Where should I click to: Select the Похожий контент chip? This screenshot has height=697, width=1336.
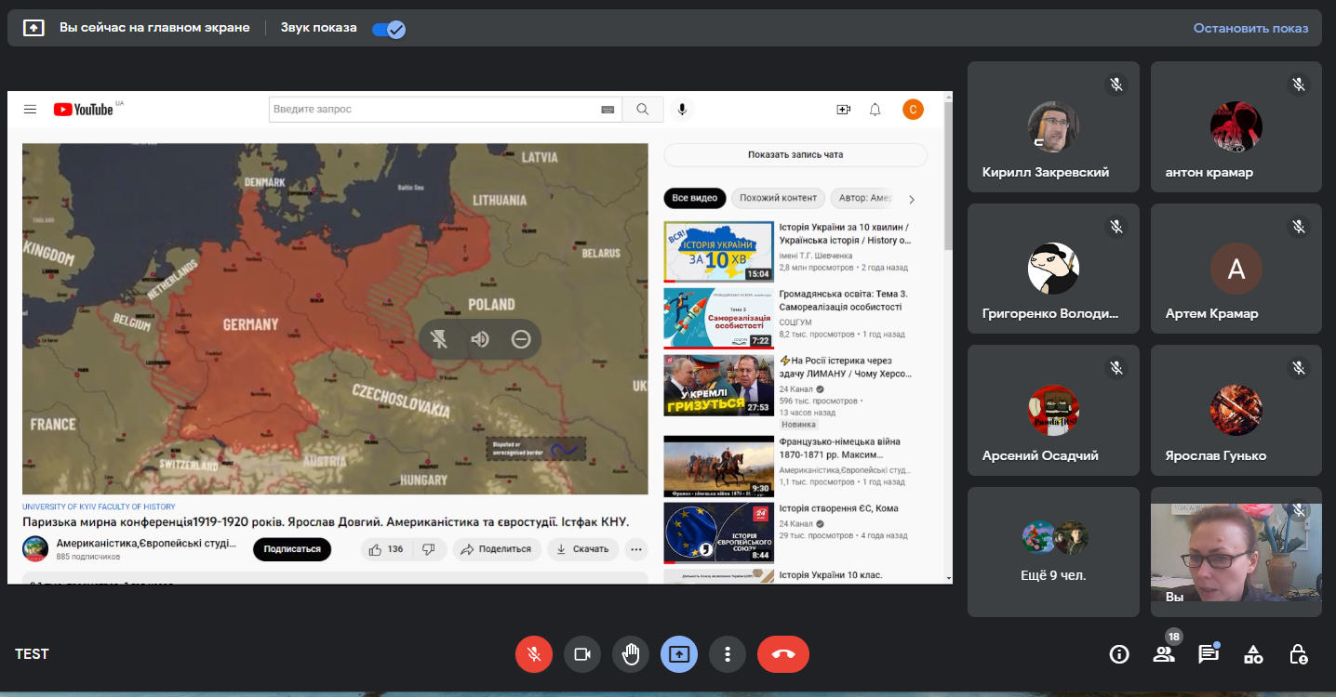point(779,198)
